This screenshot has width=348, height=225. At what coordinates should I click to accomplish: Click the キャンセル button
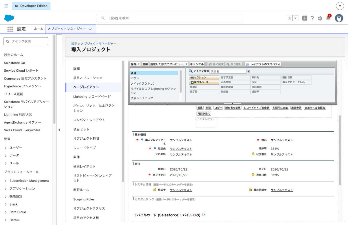[x=197, y=64]
